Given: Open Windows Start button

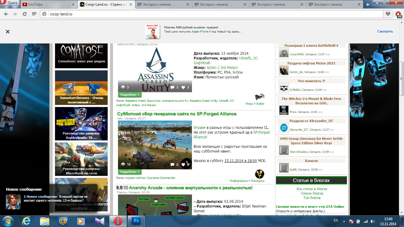Looking at the screenshot, I should pyautogui.click(x=8, y=221).
